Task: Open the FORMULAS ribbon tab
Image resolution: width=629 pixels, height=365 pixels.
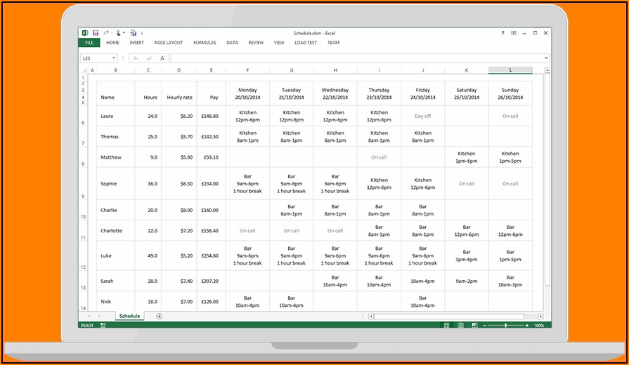Action: (205, 43)
